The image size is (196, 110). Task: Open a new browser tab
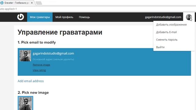point(39,3)
